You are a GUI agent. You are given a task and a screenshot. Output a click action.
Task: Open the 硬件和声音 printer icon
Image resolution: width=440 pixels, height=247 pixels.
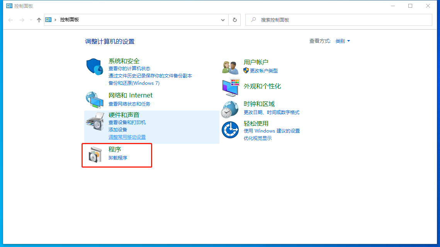point(95,121)
